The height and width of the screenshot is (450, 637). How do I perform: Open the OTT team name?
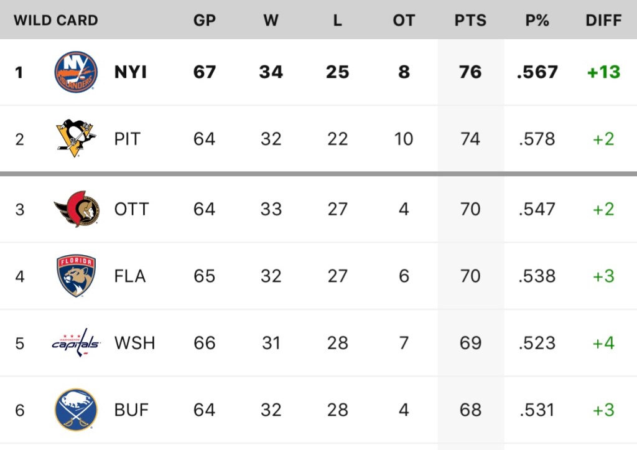click(x=131, y=209)
